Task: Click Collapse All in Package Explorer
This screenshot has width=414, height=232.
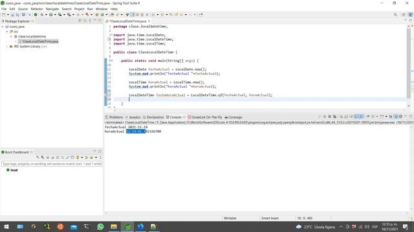Action: coord(80,21)
